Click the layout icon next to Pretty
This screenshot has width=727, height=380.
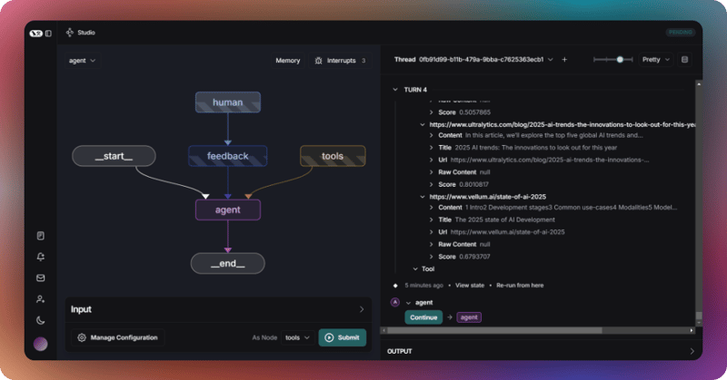pos(684,60)
